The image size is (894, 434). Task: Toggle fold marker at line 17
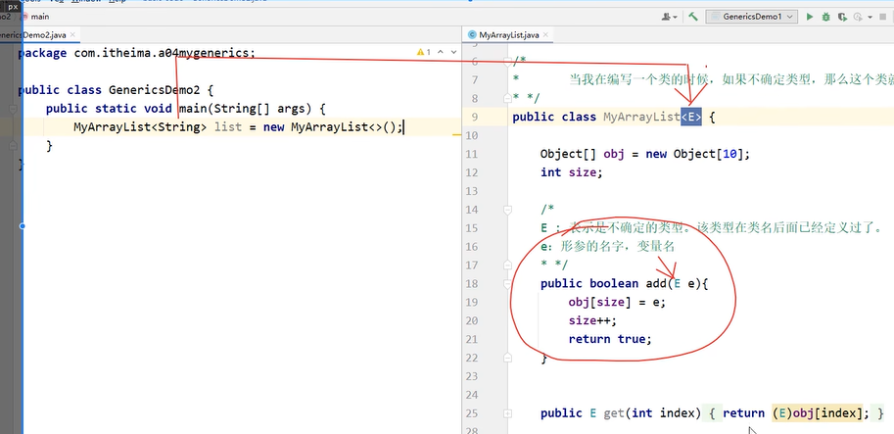[507, 265]
